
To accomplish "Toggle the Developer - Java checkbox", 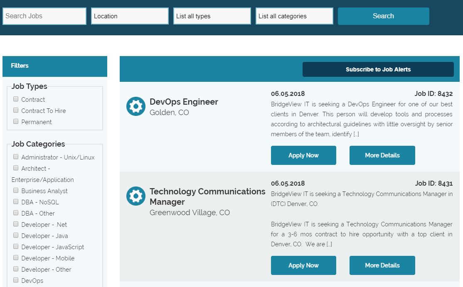I will click(16, 235).
